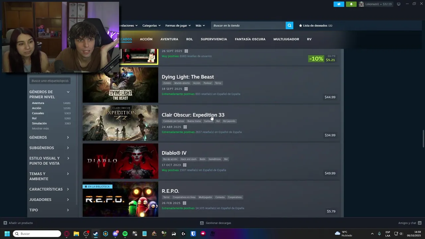Switch to the Multijugador tab
This screenshot has width=425, height=239.
pos(286,39)
